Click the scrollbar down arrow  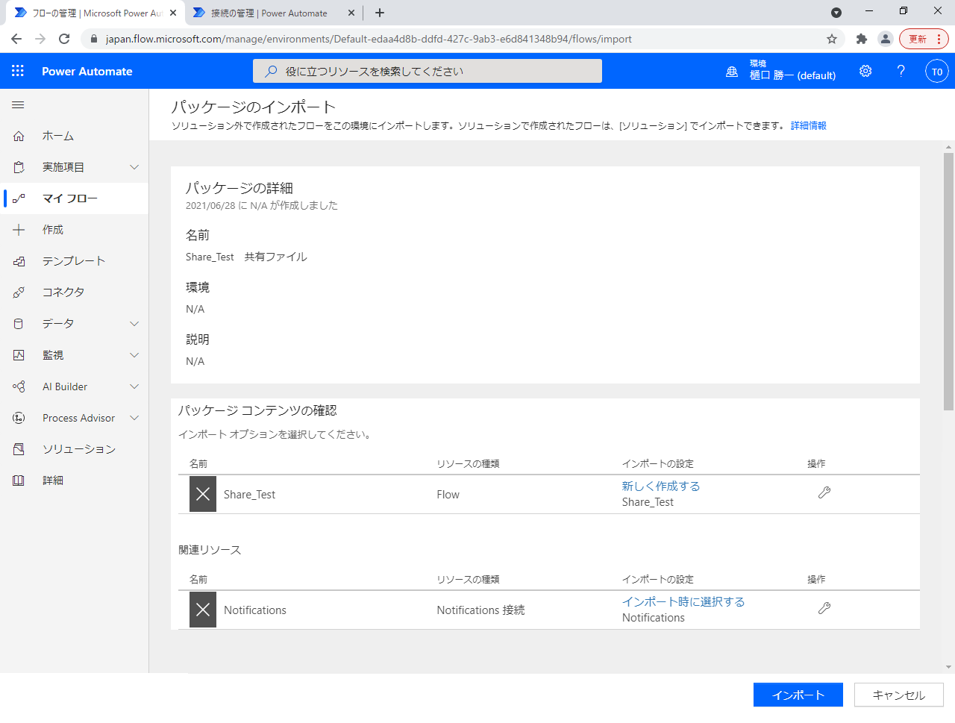point(949,667)
